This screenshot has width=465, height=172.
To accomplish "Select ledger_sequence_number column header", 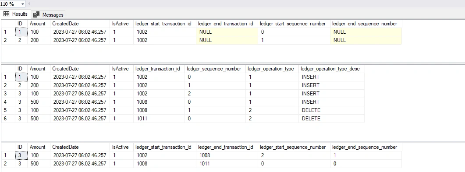I will click(x=215, y=69).
